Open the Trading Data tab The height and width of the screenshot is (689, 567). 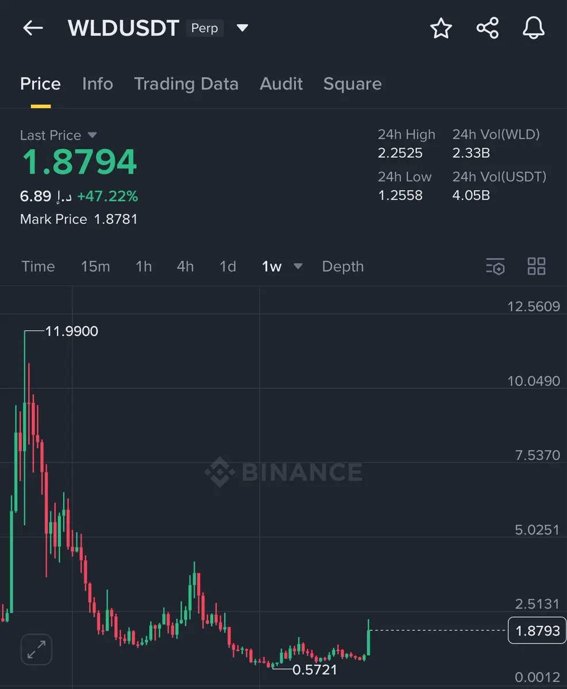pyautogui.click(x=186, y=84)
